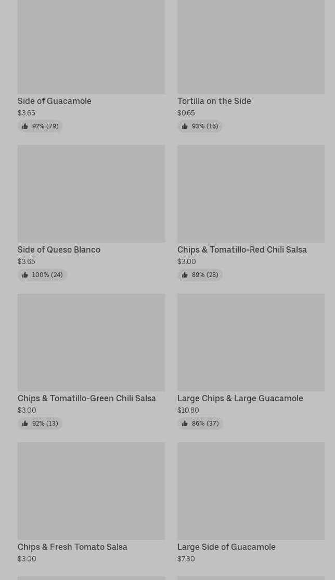This screenshot has width=335, height=580.
Task: Open the Large Side of Guacamole photo
Action: tap(251, 491)
